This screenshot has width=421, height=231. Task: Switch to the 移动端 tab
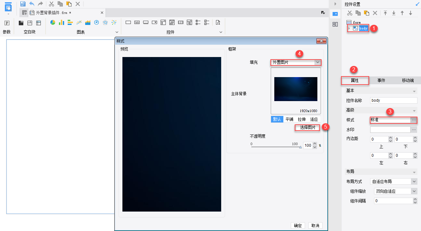[x=408, y=80]
